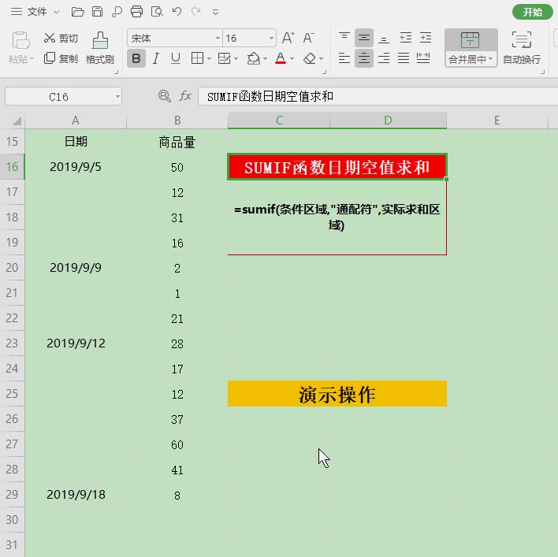
Task: Expand the borders dropdown arrow
Action: [x=209, y=58]
